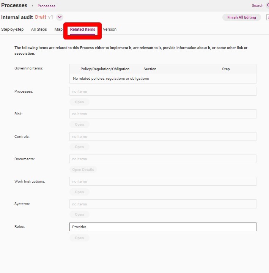Click the Open button under Controls
269x273 pixels.
click(79, 147)
